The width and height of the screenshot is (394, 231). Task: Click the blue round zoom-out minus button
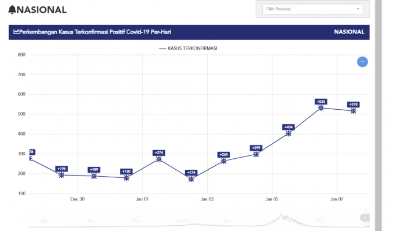[362, 62]
